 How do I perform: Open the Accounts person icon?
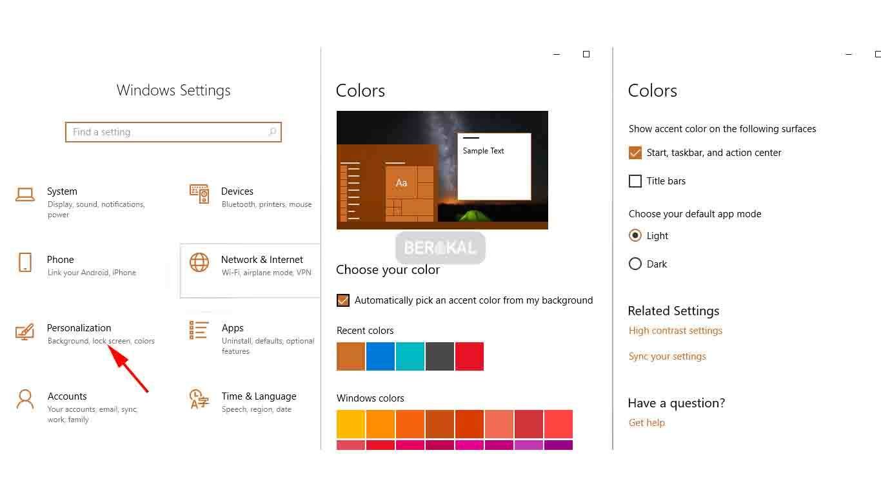(25, 400)
